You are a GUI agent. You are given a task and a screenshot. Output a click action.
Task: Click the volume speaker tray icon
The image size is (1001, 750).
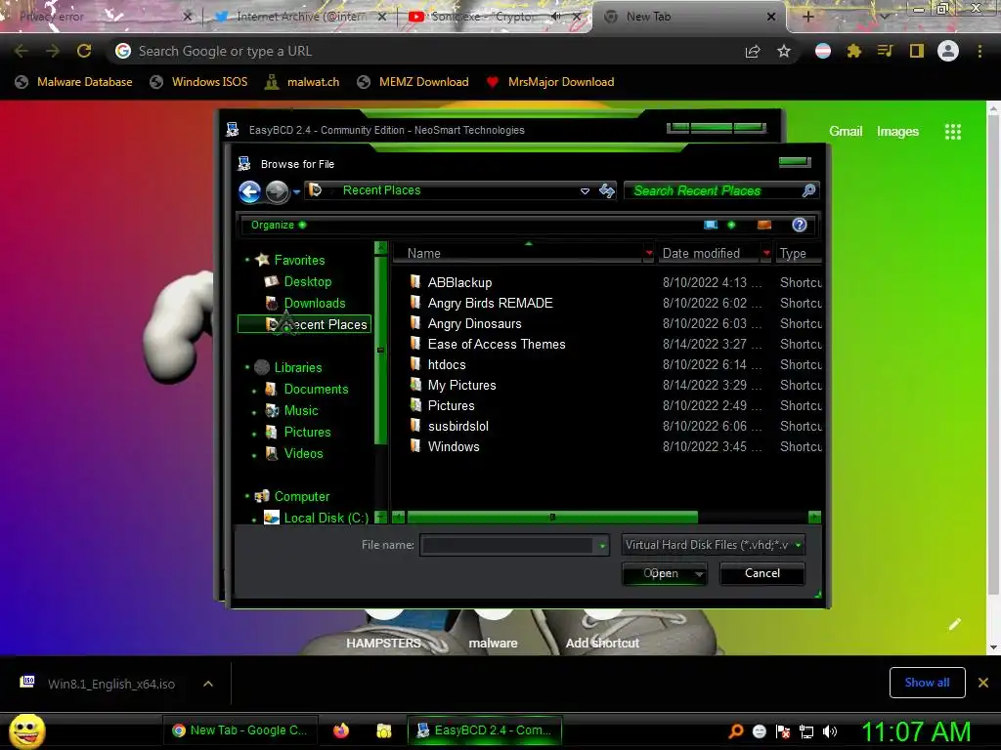830,731
